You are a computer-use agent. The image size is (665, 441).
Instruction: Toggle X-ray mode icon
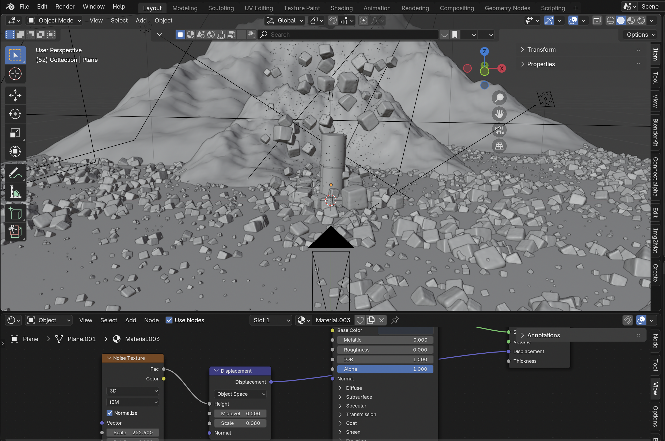click(x=597, y=21)
